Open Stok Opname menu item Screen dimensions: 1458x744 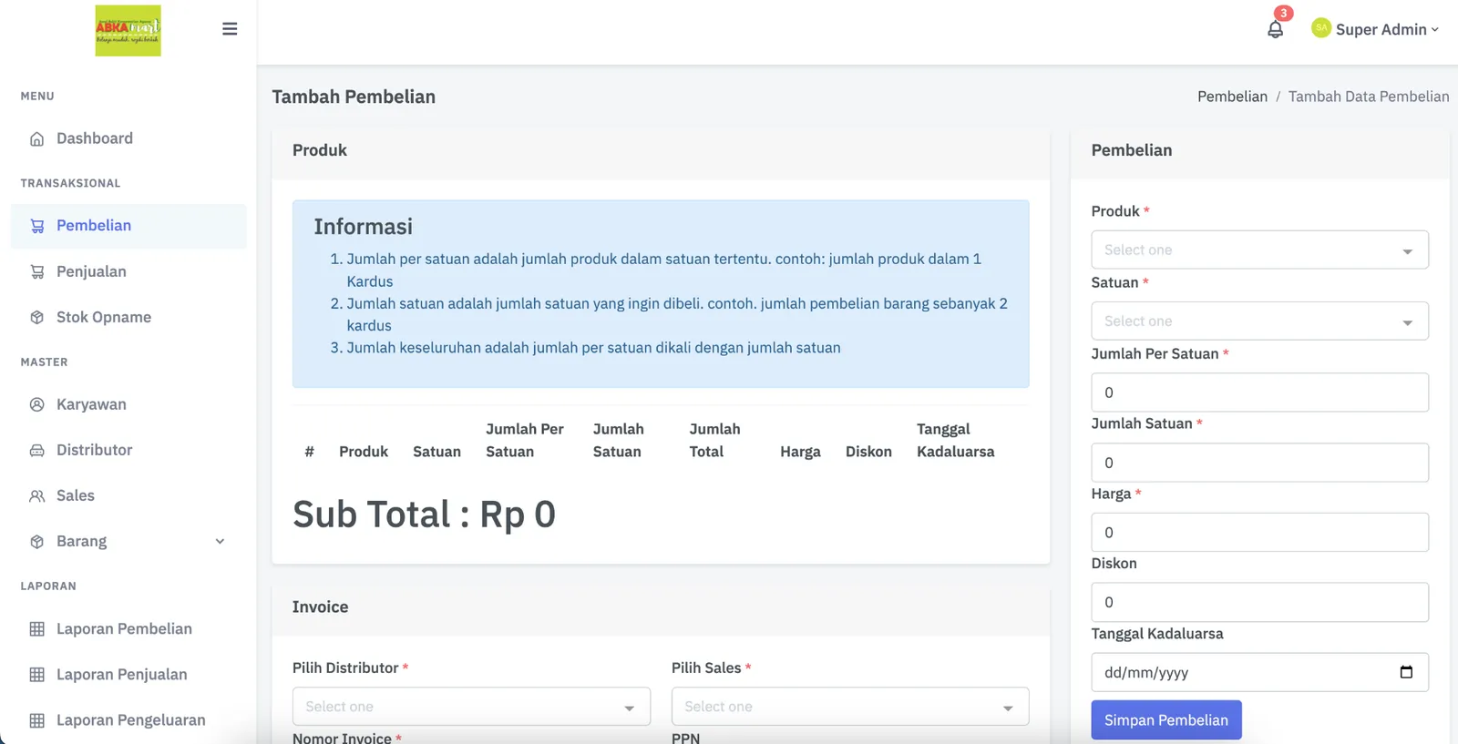tap(128, 317)
